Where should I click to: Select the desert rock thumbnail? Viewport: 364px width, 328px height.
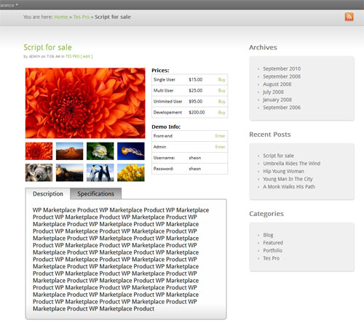click(69, 151)
